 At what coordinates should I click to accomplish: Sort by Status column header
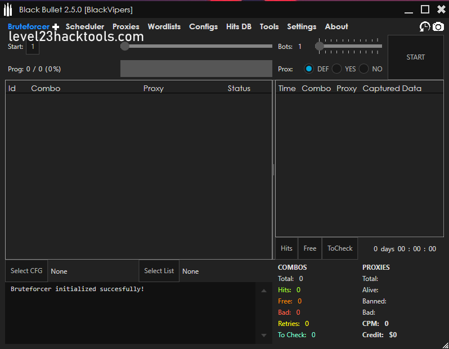point(239,88)
